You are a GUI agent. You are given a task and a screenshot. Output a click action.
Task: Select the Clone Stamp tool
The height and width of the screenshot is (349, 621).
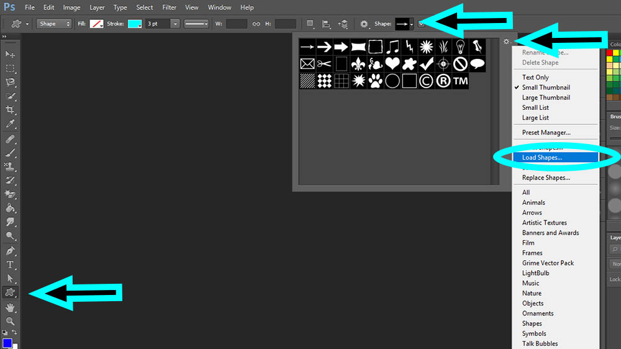click(10, 167)
